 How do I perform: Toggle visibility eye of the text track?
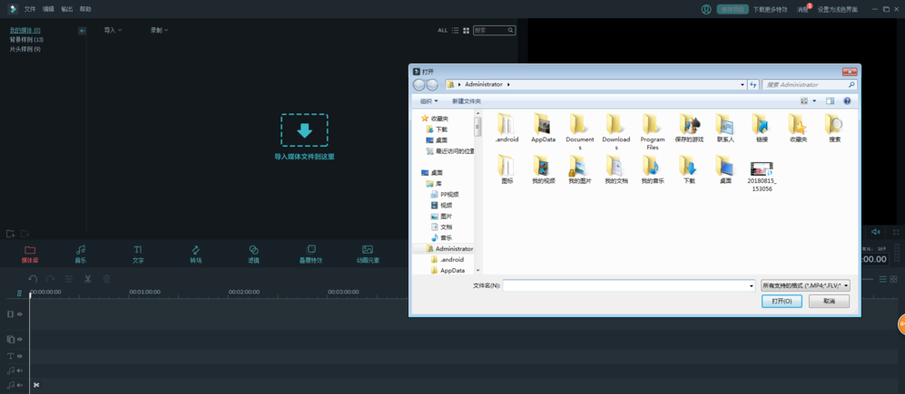coord(20,356)
